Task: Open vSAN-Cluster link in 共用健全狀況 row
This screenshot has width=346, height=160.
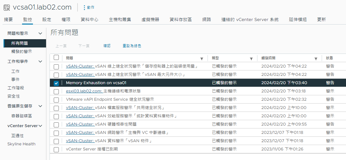Action: tap(80, 108)
